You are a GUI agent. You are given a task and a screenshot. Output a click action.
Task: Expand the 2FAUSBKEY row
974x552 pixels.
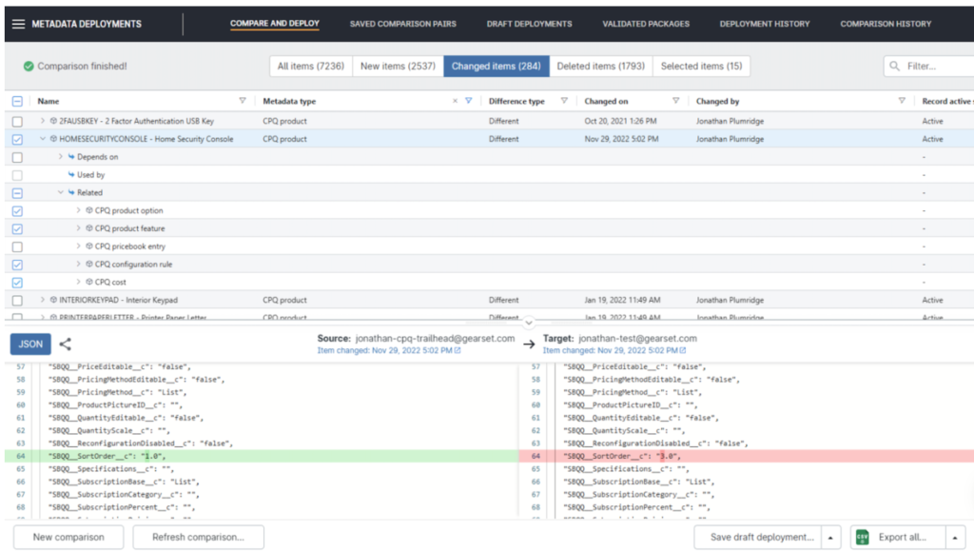(42, 121)
